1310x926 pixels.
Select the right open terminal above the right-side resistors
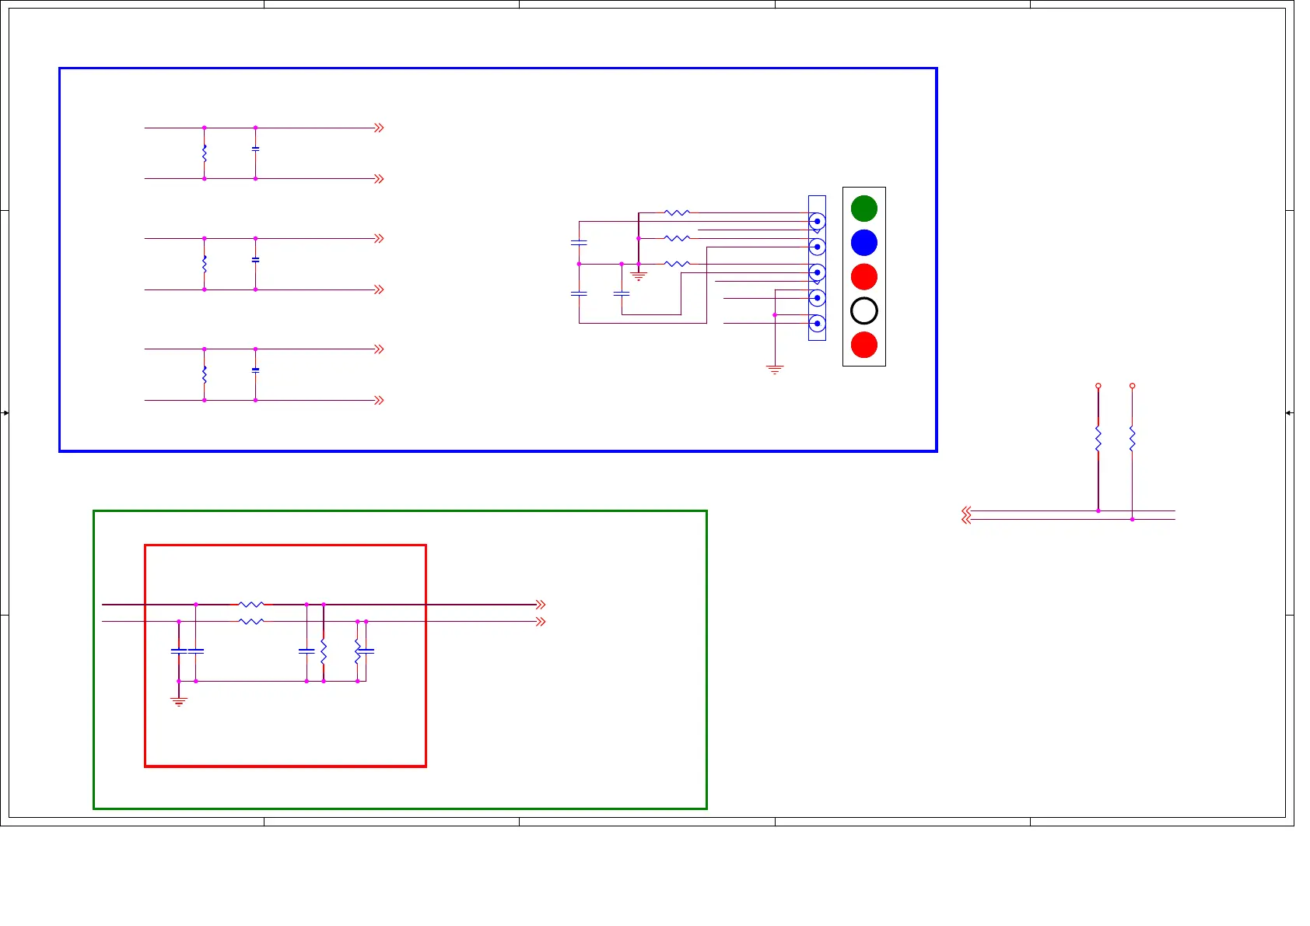pos(1132,386)
